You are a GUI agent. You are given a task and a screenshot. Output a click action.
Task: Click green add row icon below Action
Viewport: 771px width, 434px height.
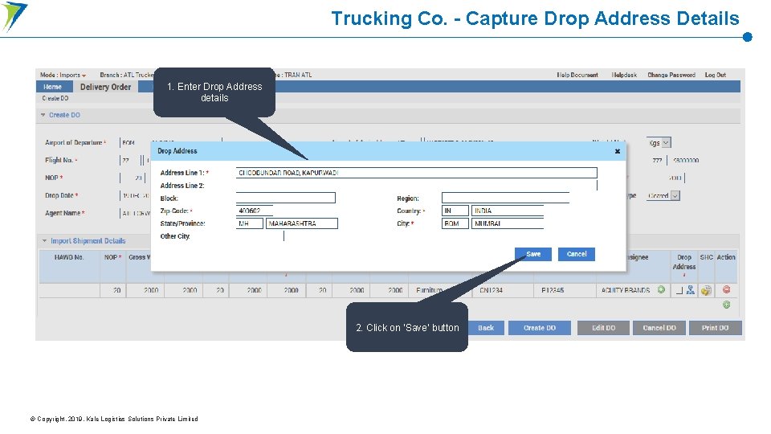click(x=726, y=305)
